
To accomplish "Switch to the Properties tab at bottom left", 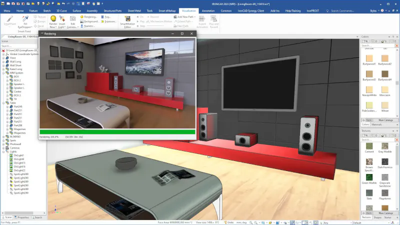I will tap(23, 217).
